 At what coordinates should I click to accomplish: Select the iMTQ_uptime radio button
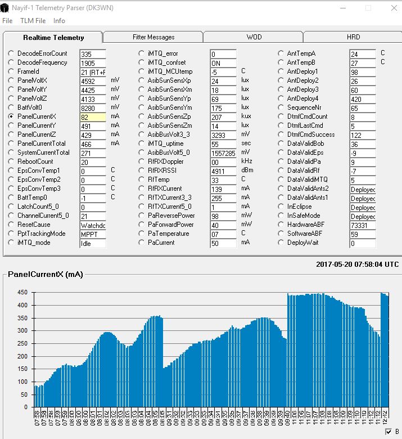point(142,144)
